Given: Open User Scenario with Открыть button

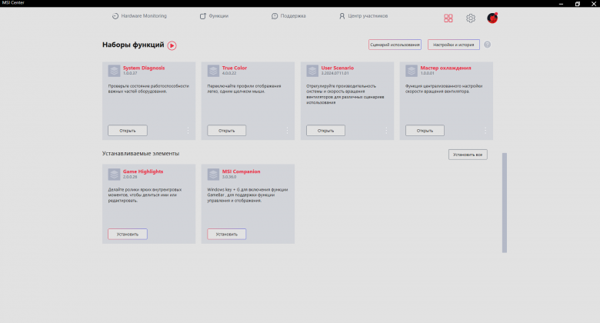Looking at the screenshot, I should point(325,131).
